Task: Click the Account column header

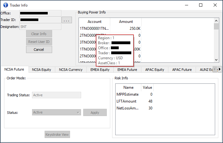Action: tap(95, 22)
